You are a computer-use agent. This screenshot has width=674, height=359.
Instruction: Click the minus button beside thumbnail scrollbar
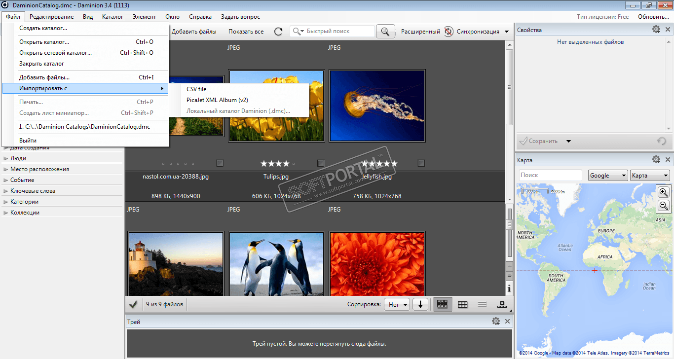(509, 266)
